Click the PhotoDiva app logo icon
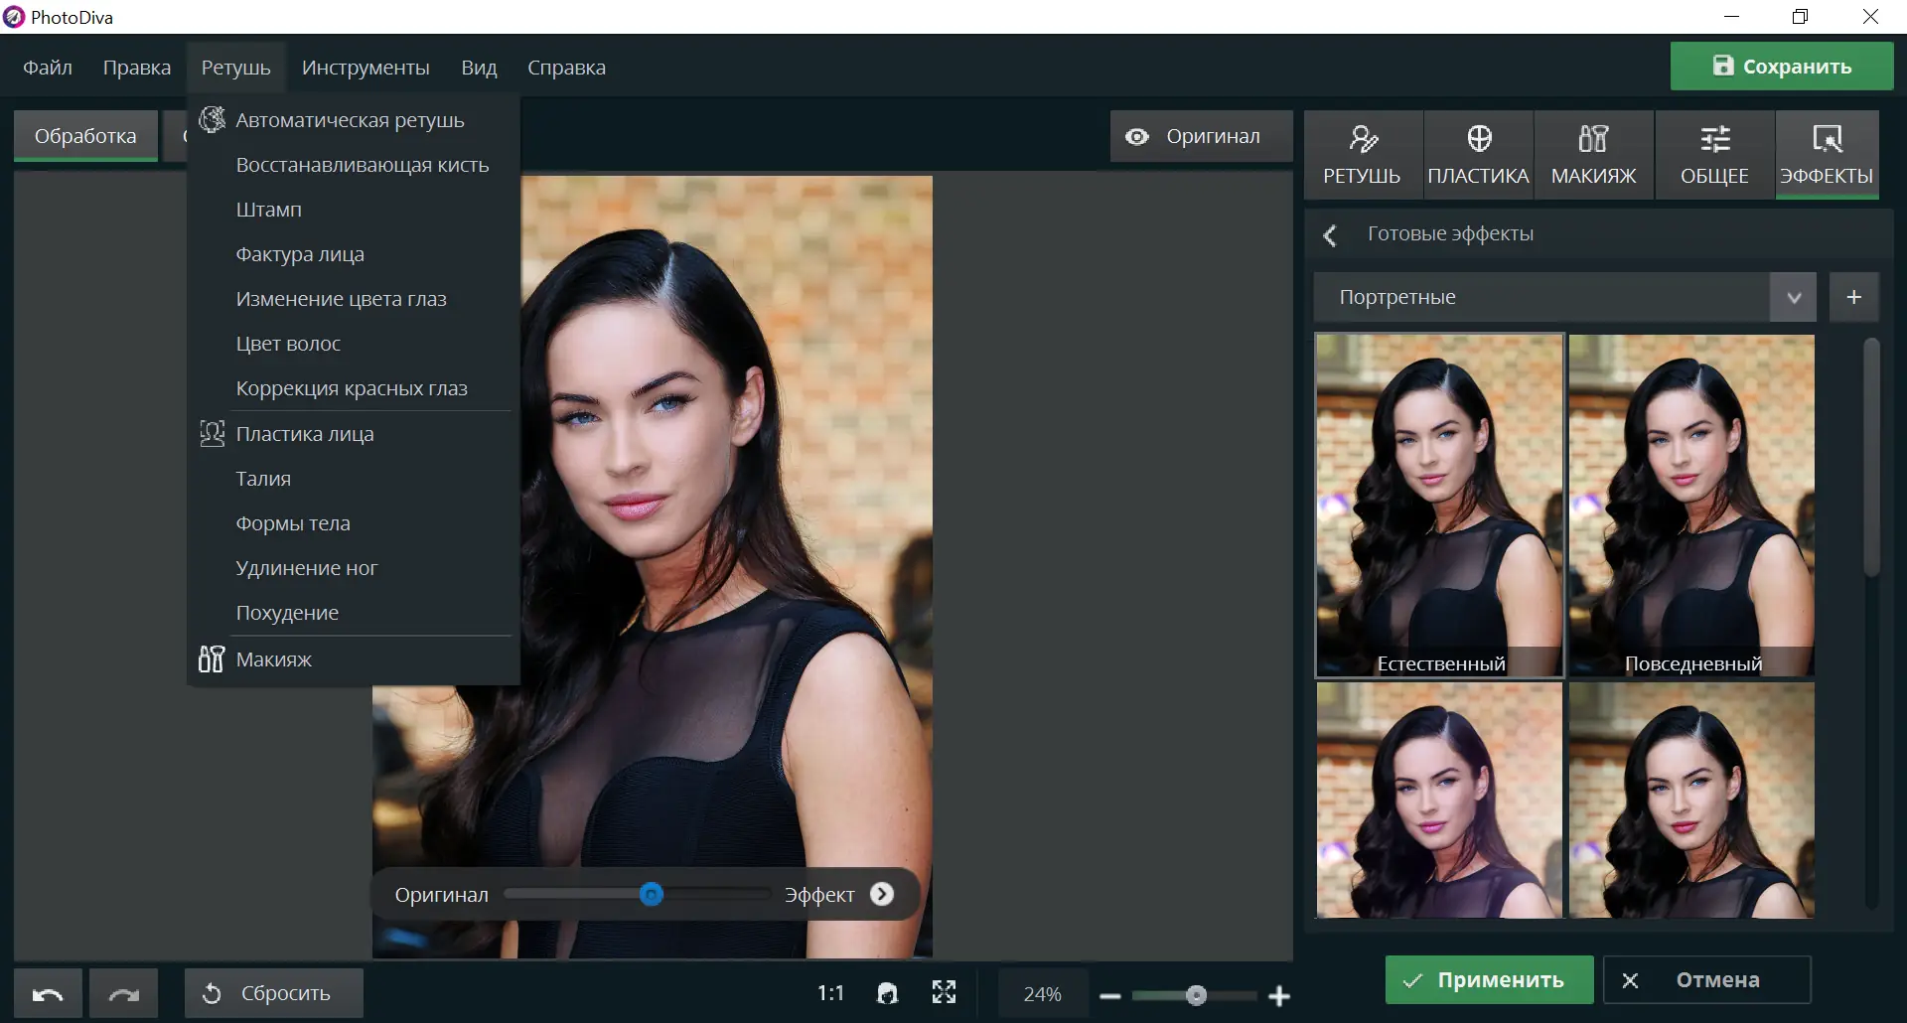This screenshot has height=1023, width=1907. point(14,17)
